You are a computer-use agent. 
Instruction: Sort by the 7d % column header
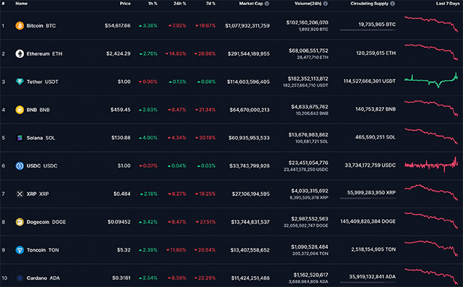pyautogui.click(x=211, y=4)
